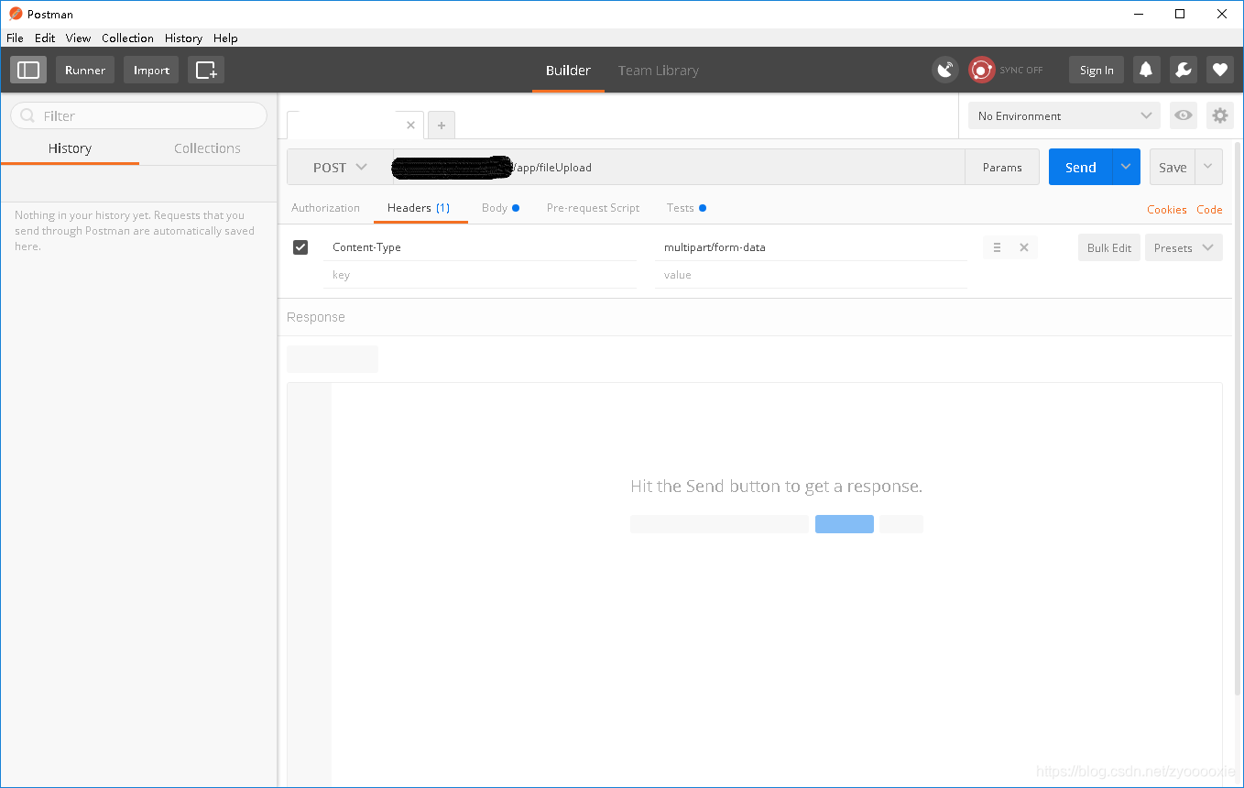Add a new request tab
Screen dimensions: 1244x788
click(442, 126)
